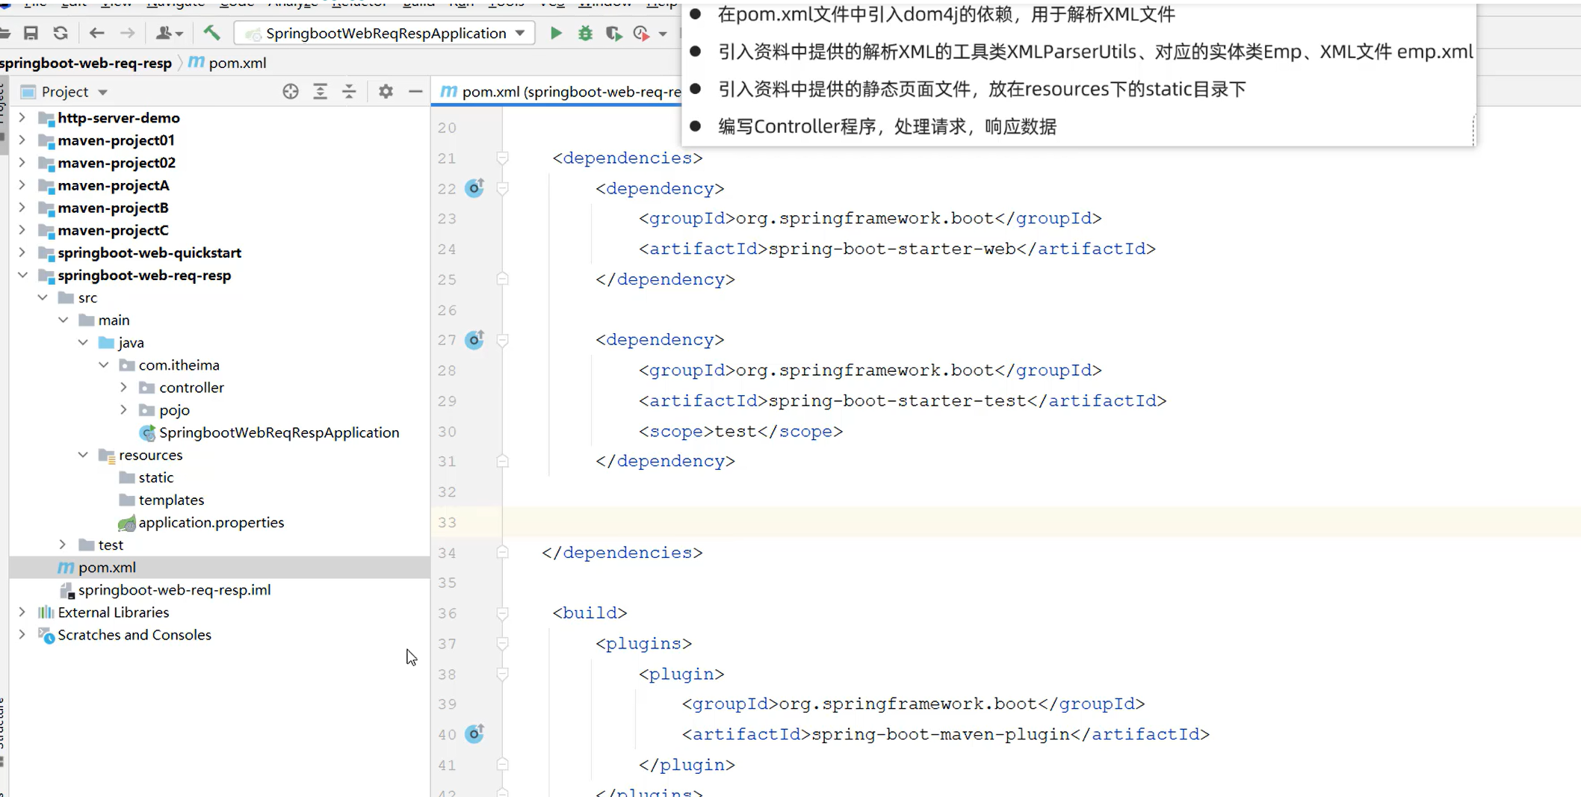This screenshot has height=797, width=1581.
Task: Fold the build block at line 36
Action: pyautogui.click(x=503, y=613)
